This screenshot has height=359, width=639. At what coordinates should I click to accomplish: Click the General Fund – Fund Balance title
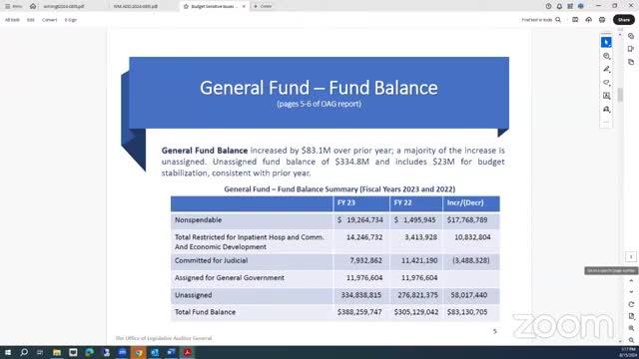[x=319, y=88]
